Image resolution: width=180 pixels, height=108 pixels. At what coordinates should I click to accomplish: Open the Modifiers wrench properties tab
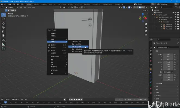click(151, 72)
